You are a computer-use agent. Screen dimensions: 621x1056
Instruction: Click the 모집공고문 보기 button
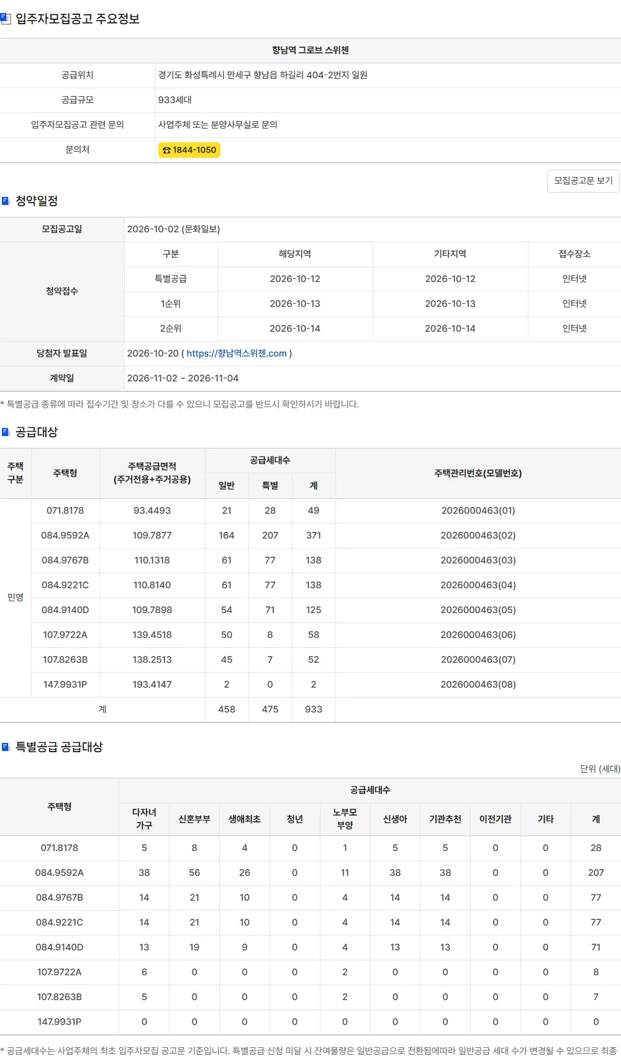click(x=582, y=181)
